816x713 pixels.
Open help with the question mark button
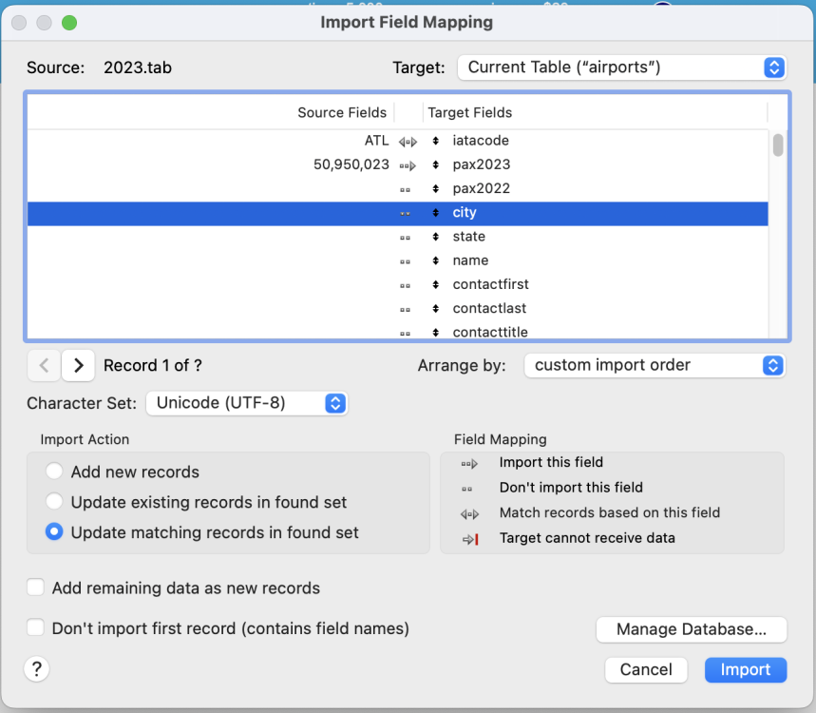point(36,669)
